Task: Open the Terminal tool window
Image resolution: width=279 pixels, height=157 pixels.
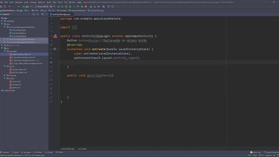Action: coord(4,152)
